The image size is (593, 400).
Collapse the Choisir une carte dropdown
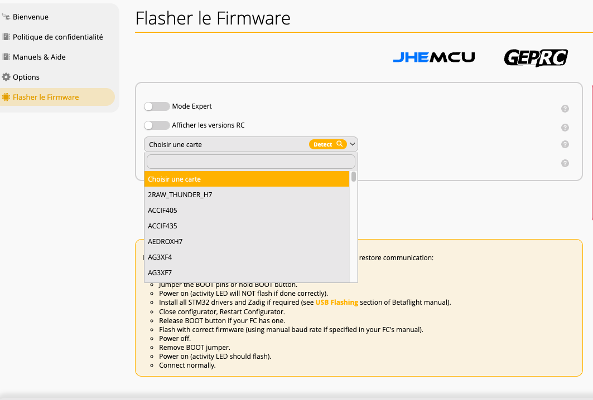point(353,144)
